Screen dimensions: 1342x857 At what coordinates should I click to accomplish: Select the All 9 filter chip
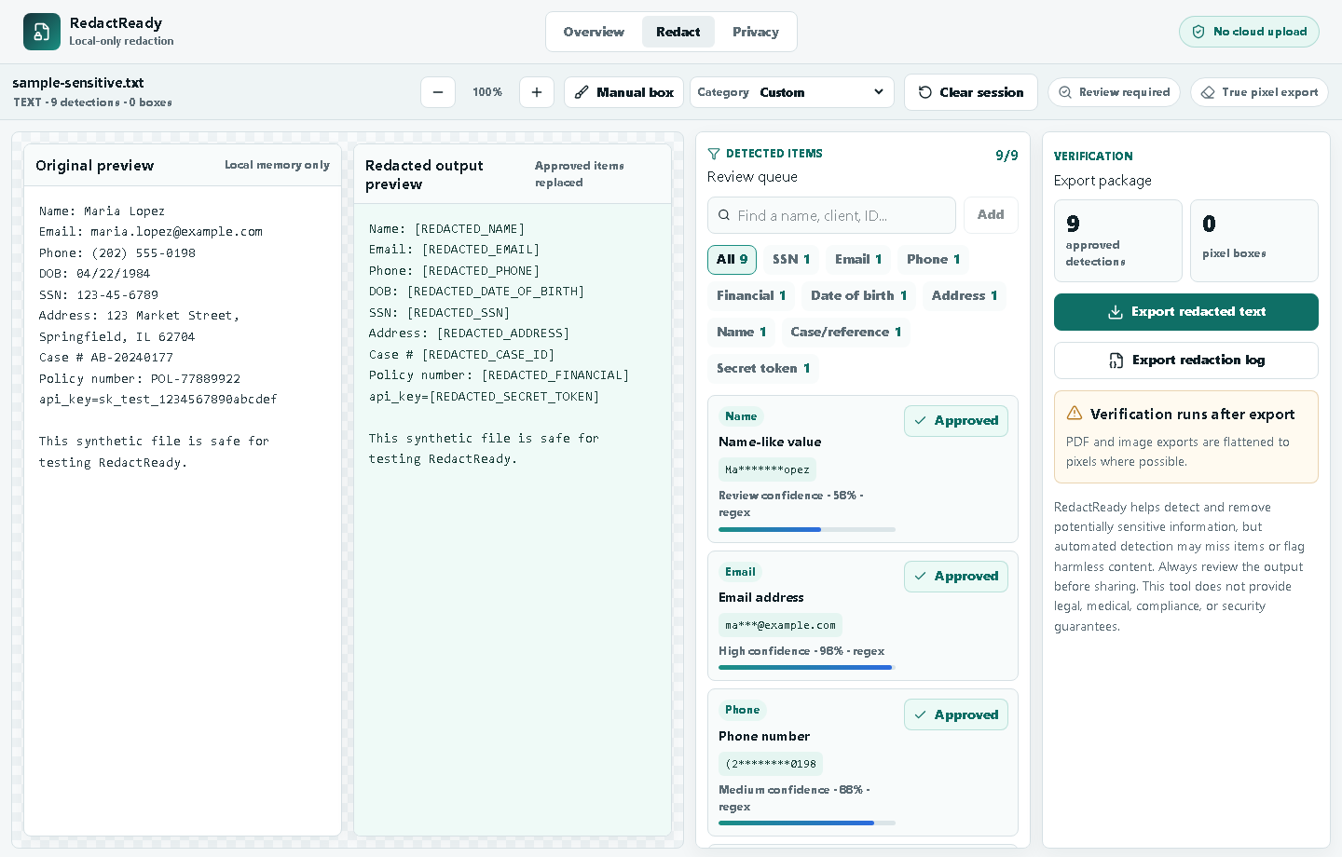coord(732,260)
